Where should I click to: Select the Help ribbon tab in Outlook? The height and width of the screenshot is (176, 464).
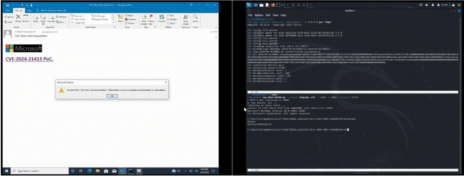click(29, 10)
